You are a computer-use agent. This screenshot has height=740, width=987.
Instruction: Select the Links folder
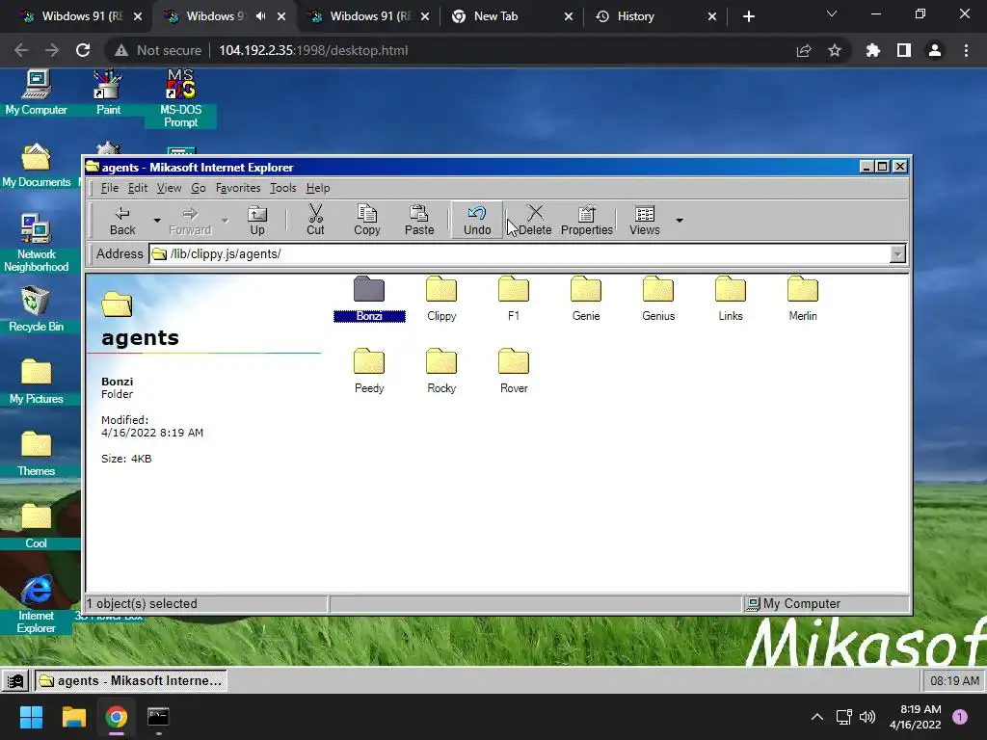pos(731,299)
